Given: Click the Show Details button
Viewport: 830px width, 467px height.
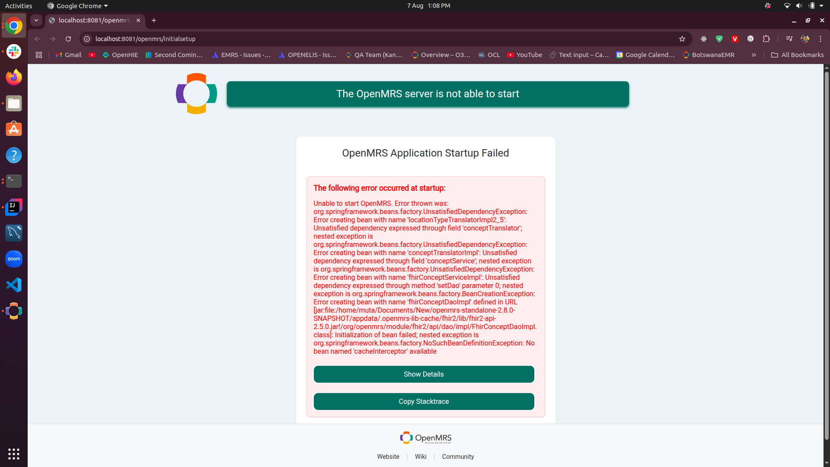Looking at the screenshot, I should (x=424, y=374).
